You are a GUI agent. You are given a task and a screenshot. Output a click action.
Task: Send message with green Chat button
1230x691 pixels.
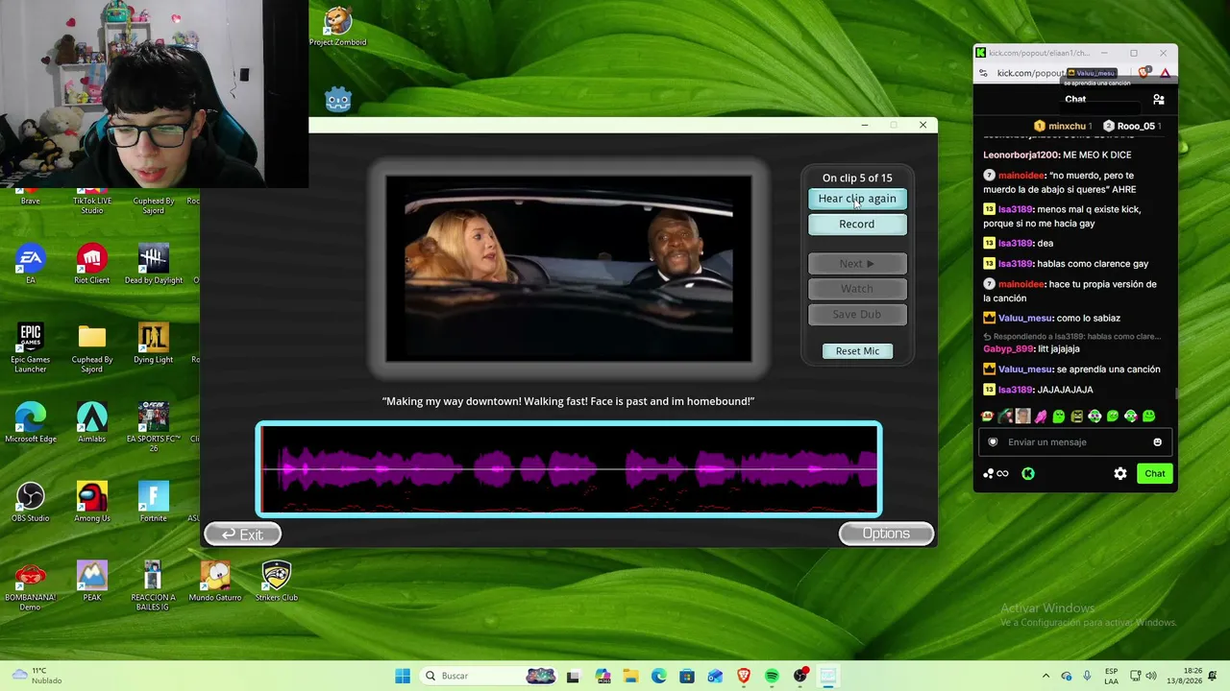click(x=1155, y=473)
